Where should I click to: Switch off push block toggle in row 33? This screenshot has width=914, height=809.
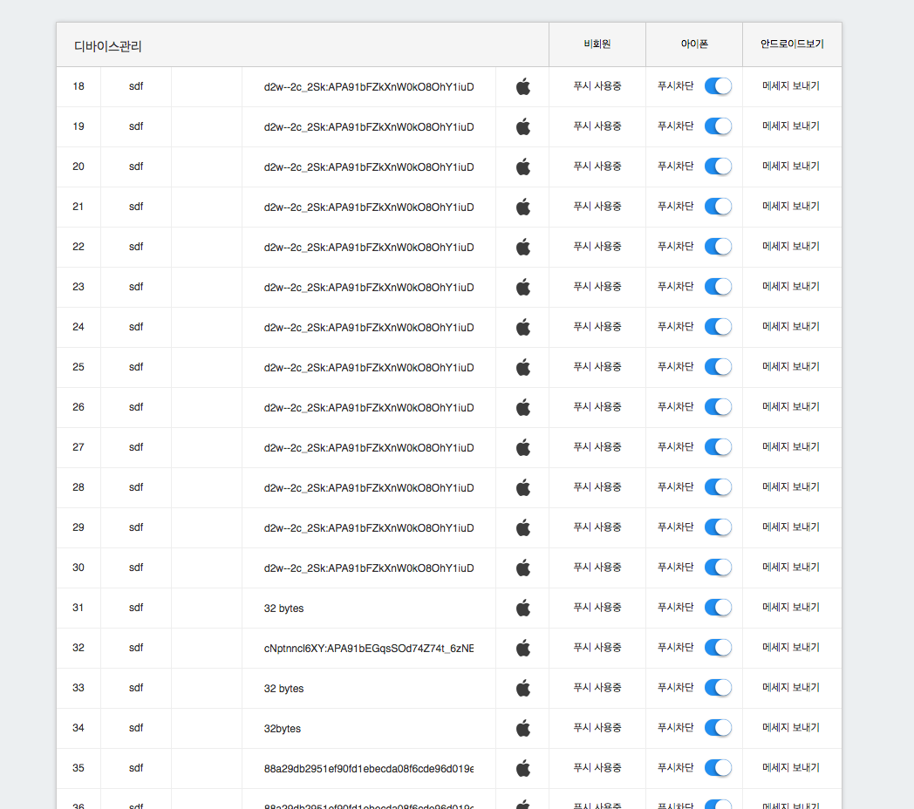click(718, 688)
